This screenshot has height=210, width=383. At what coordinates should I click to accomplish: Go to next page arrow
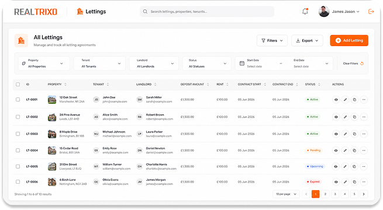tap(364, 194)
